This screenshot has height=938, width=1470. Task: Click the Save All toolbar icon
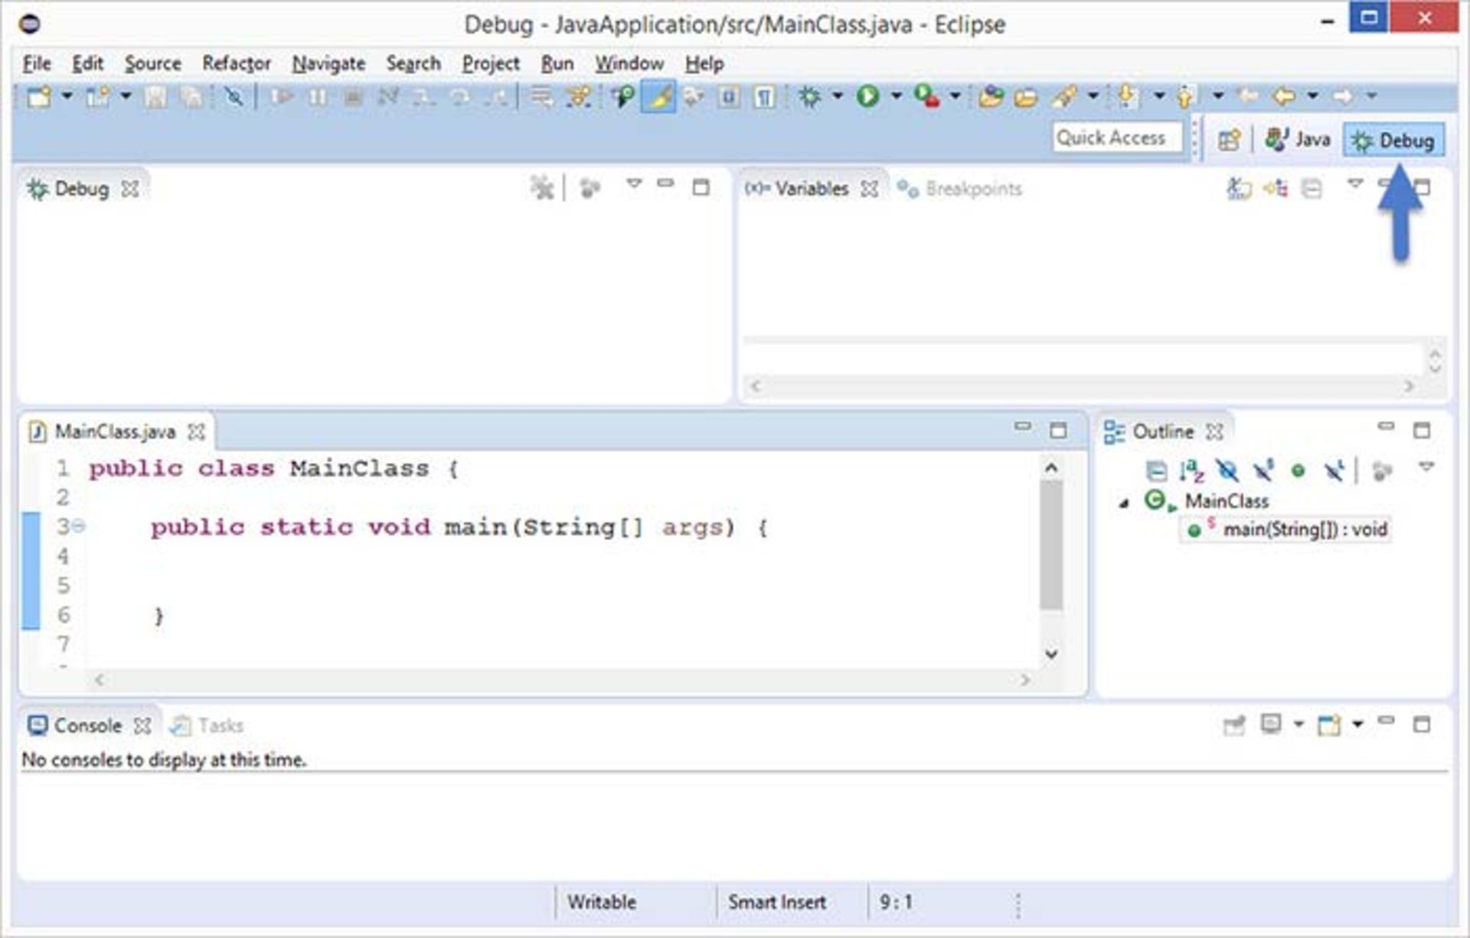click(x=191, y=96)
